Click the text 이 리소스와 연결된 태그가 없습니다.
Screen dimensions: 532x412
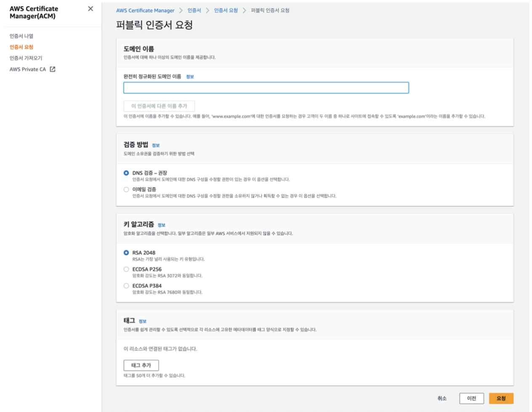(160, 349)
